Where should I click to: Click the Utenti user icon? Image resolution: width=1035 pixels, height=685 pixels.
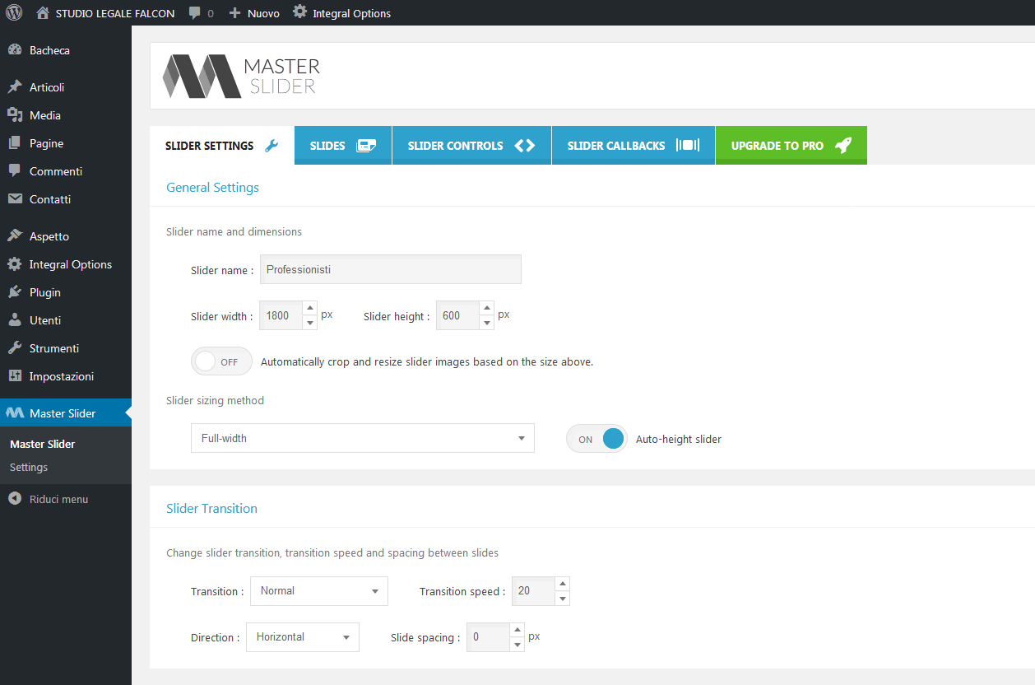coord(15,320)
